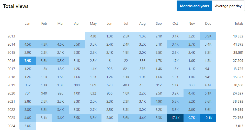The image size is (251, 133).
Task: Click the October 2023 cell showing 17.1K
Action: [175, 118]
